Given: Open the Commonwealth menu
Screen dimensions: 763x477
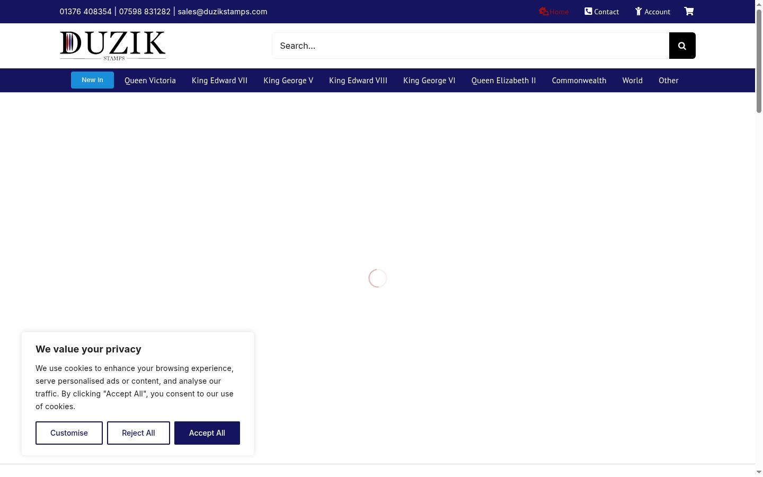Looking at the screenshot, I should (x=579, y=81).
